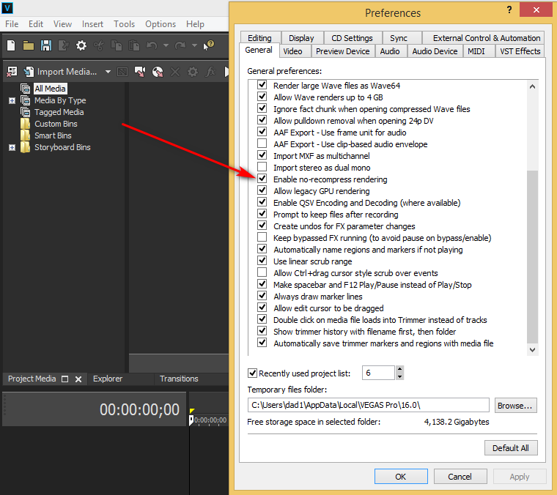This screenshot has width=557, height=495.
Task: Click Remove unused media icon in Project Media
Action: [x=12, y=72]
